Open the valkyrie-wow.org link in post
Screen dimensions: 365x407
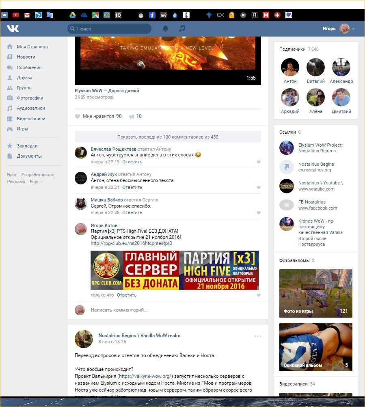pos(145,376)
